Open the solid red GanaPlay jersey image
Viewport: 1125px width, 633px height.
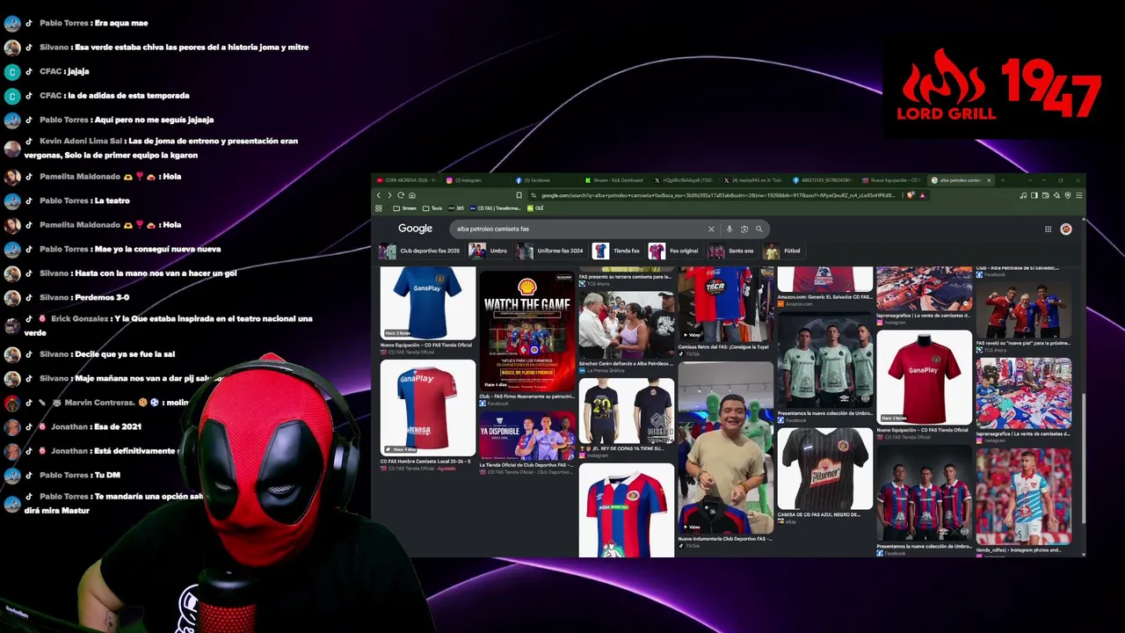coord(925,377)
